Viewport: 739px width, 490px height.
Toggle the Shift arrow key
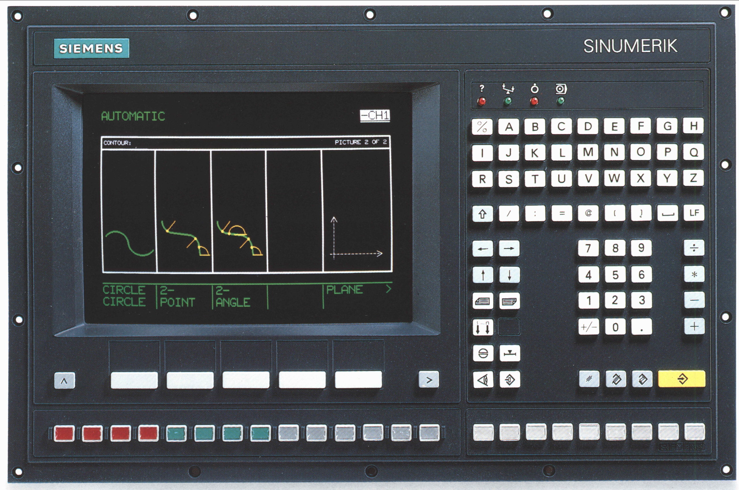482,214
